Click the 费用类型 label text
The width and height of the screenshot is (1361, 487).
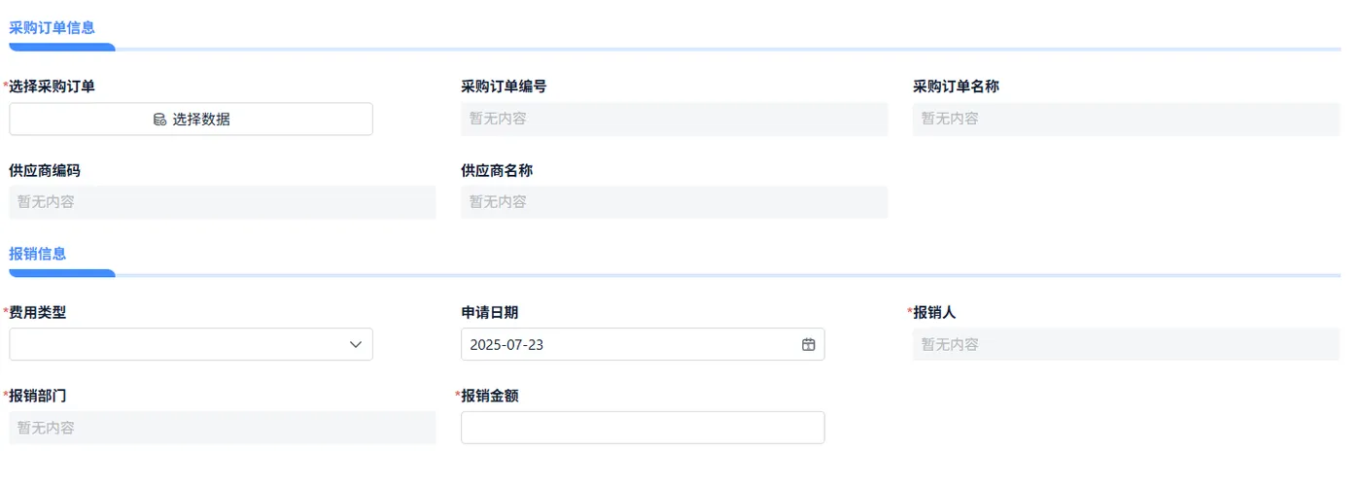click(38, 312)
